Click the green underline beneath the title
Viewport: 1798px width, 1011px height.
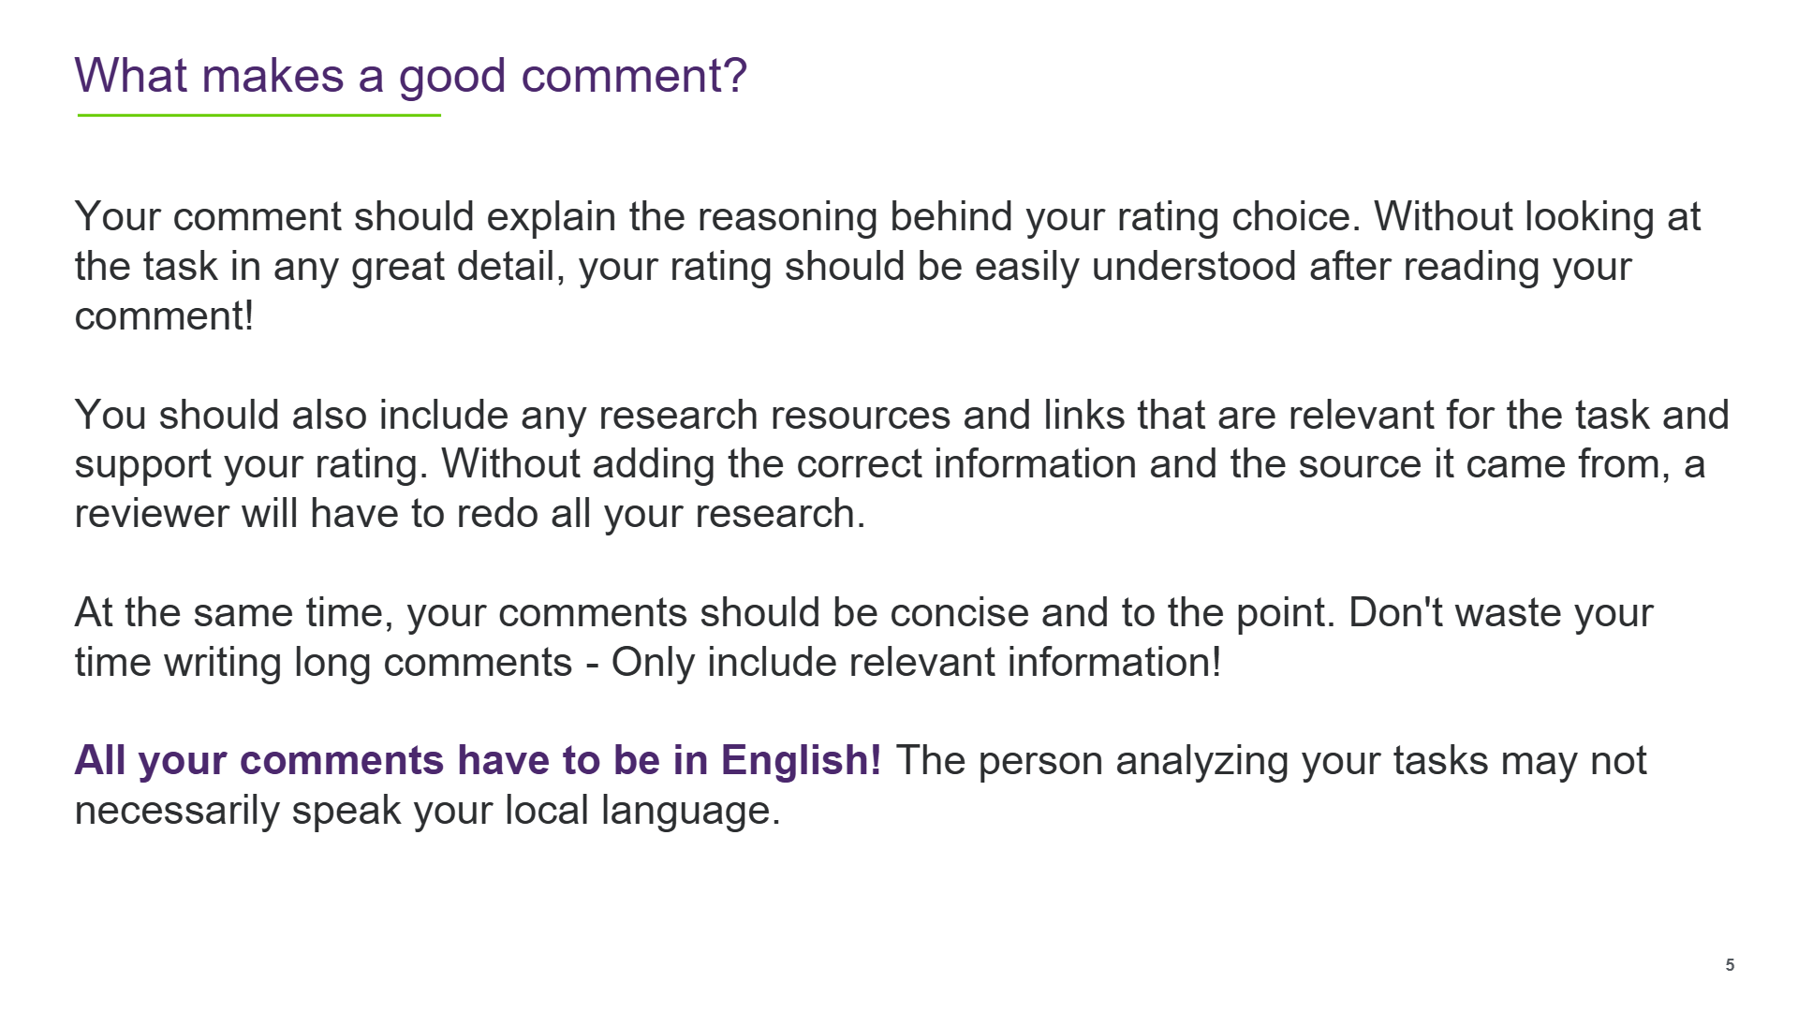(259, 115)
